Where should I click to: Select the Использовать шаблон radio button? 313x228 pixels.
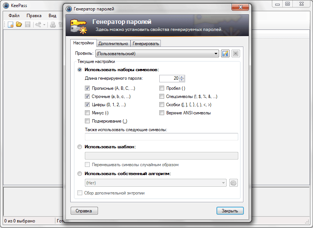tap(80, 147)
